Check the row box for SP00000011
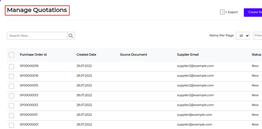The width and height of the screenshot is (262, 129). pyautogui.click(x=12, y=115)
